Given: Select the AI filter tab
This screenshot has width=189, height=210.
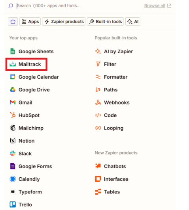Looking at the screenshot, I should [133, 21].
